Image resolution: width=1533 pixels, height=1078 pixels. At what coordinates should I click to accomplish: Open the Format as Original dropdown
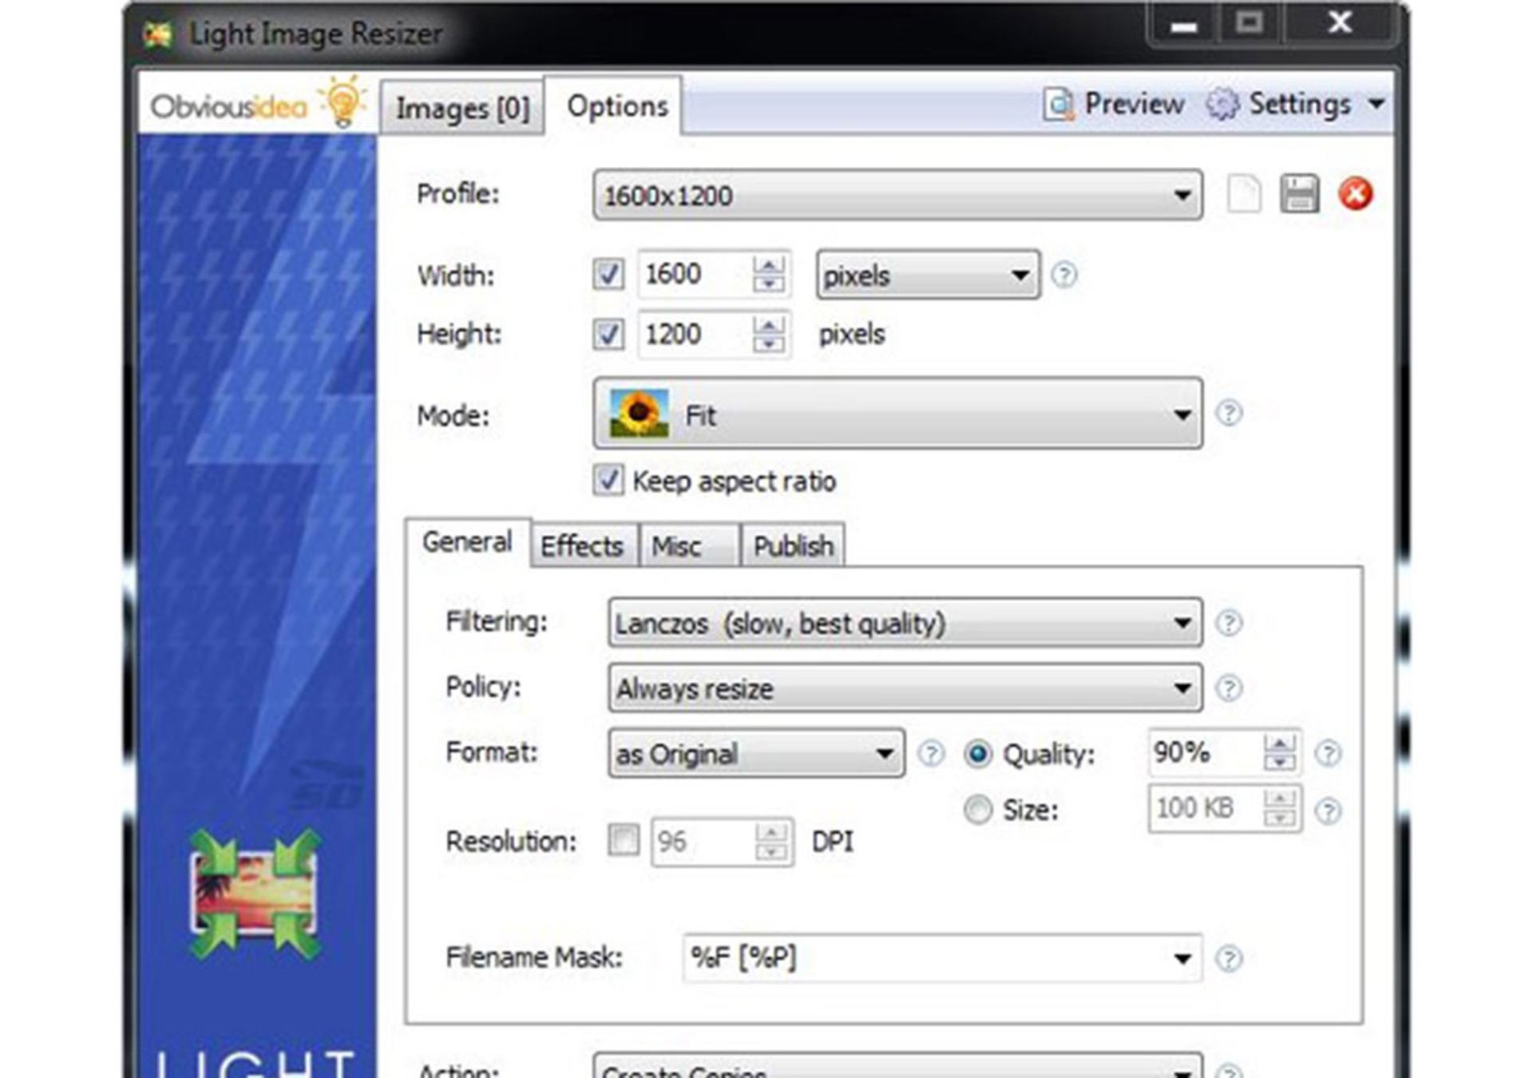pos(756,753)
